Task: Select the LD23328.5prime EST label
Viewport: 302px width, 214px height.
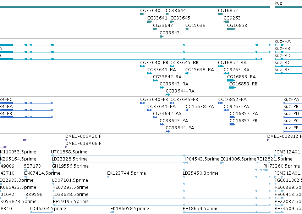Action: click(x=70, y=159)
